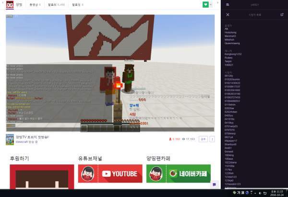Pop out the viewer list window
This screenshot has width=288, height=197.
pyautogui.click(x=282, y=15)
